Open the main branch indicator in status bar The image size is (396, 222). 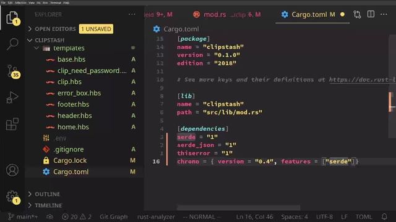tap(22, 216)
